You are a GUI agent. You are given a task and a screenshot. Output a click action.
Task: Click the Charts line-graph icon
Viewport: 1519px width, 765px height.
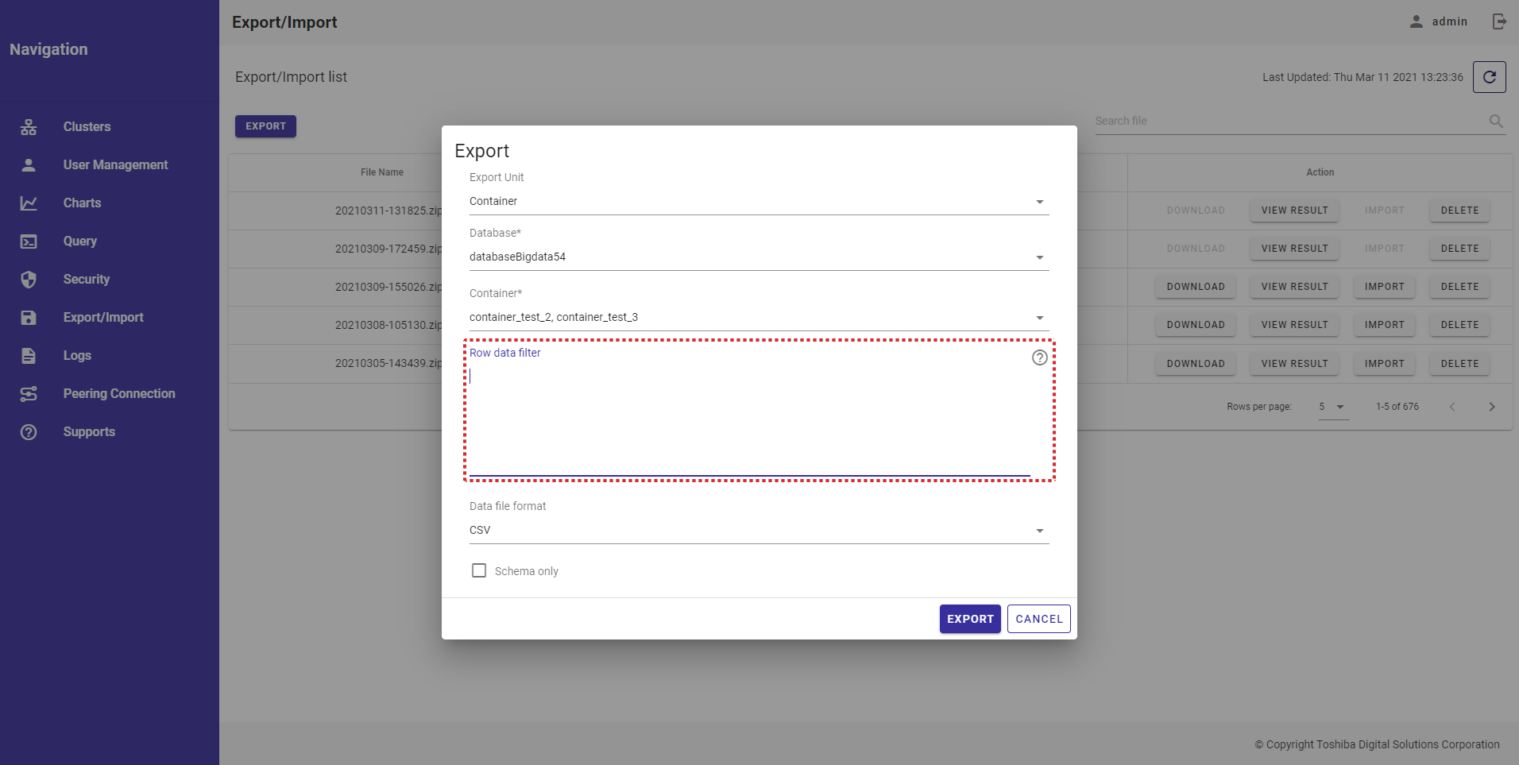tap(29, 203)
